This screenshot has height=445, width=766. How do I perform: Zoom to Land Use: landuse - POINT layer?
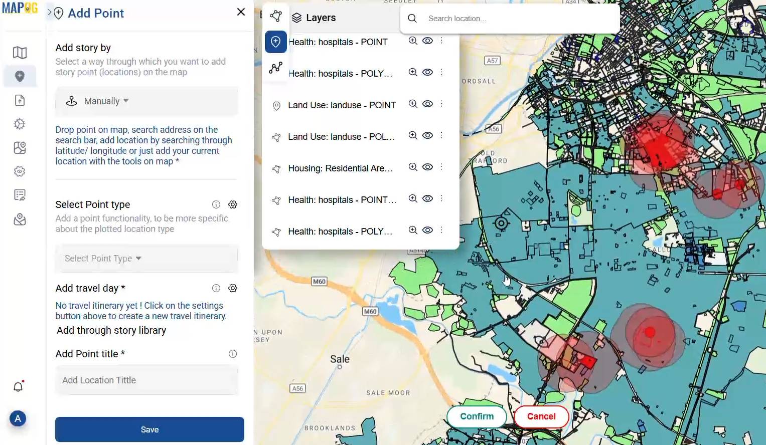(413, 104)
